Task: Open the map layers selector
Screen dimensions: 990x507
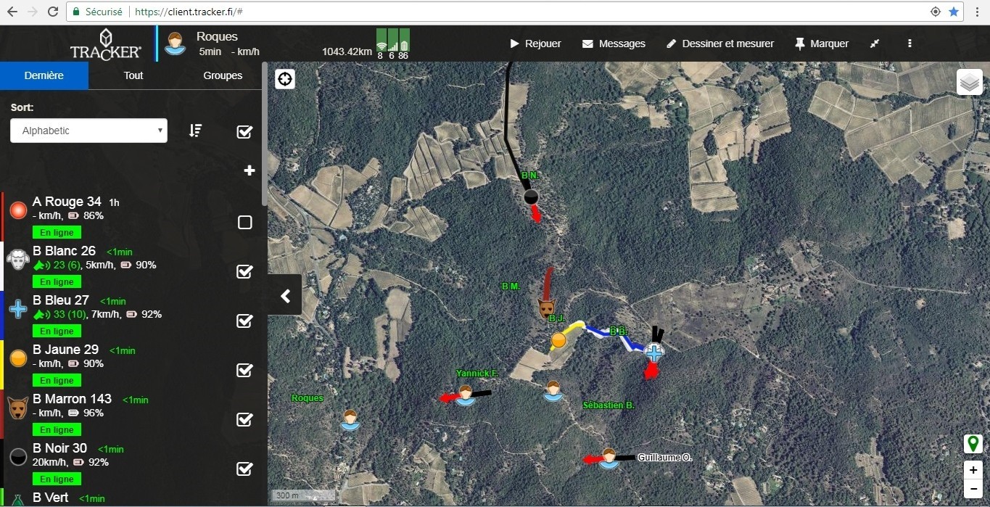Action: 970,83
